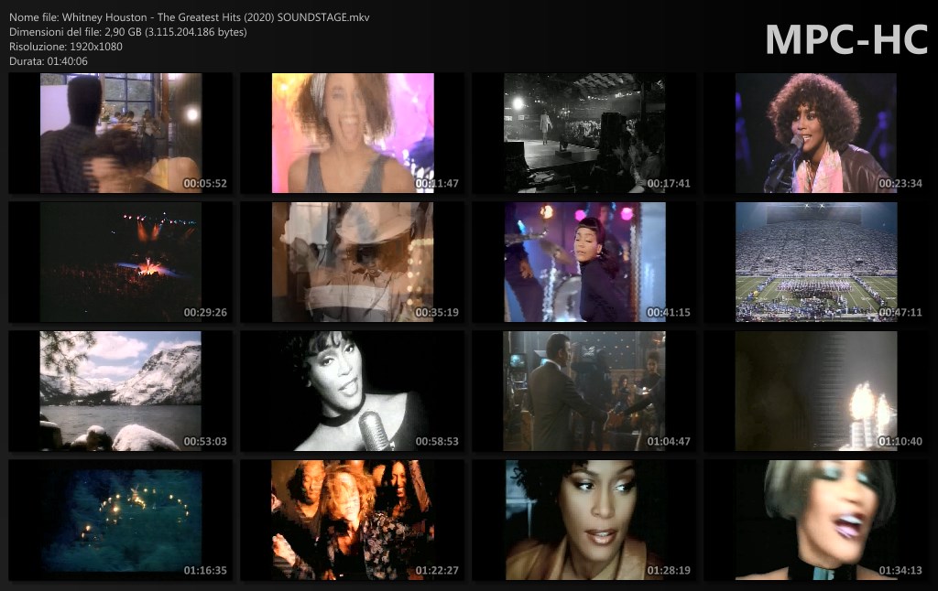Select the close-up face thumbnail at 01:28:19
The height and width of the screenshot is (591, 938).
(584, 520)
